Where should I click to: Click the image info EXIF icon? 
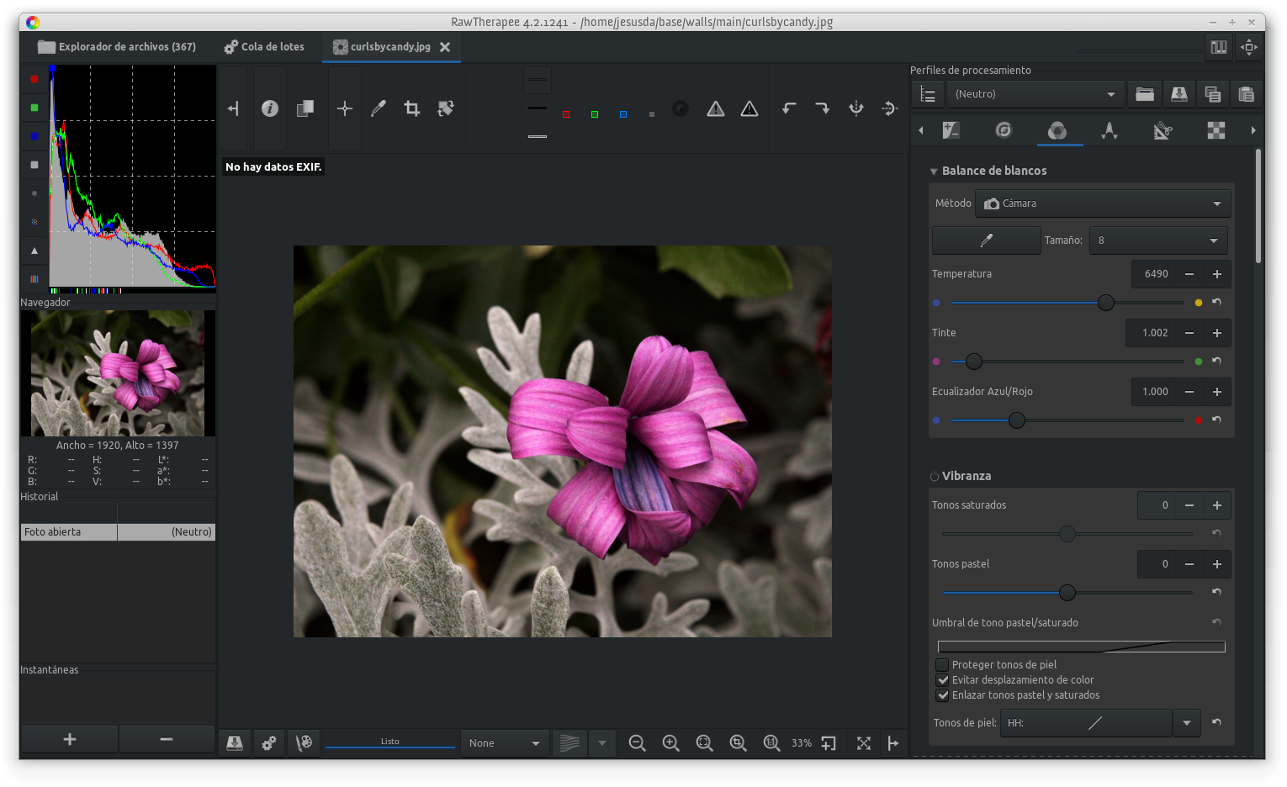(x=270, y=108)
